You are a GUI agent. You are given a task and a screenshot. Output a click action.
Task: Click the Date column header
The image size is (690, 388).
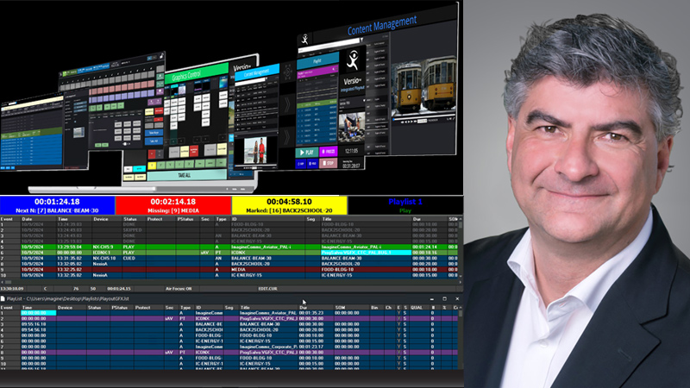tap(28, 219)
